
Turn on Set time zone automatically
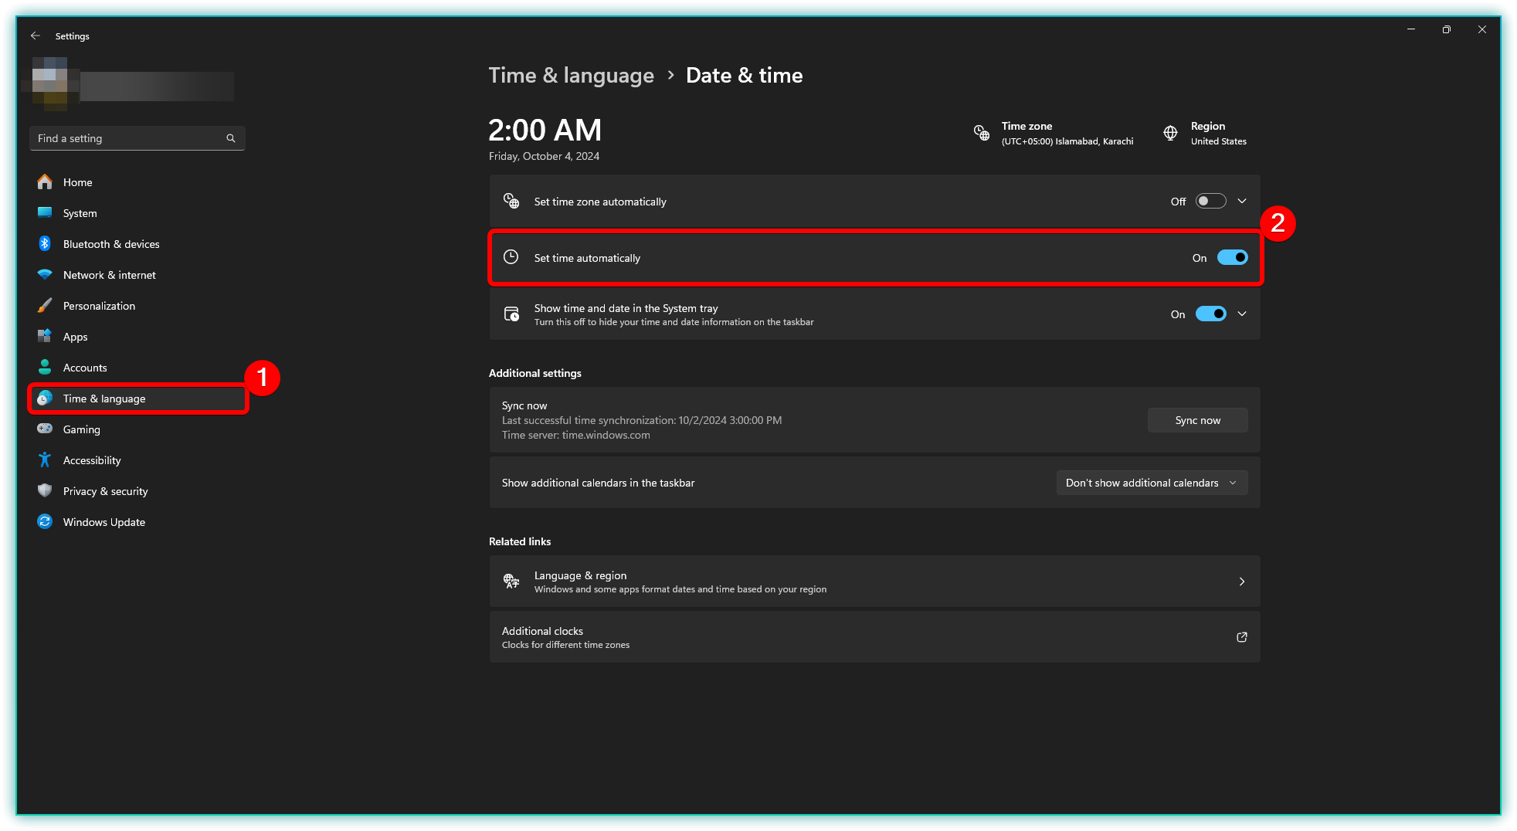[x=1210, y=202]
